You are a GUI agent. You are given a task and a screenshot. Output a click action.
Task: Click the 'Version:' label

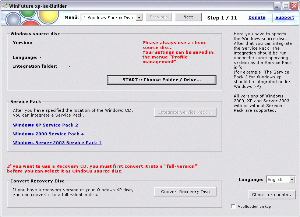(22, 43)
